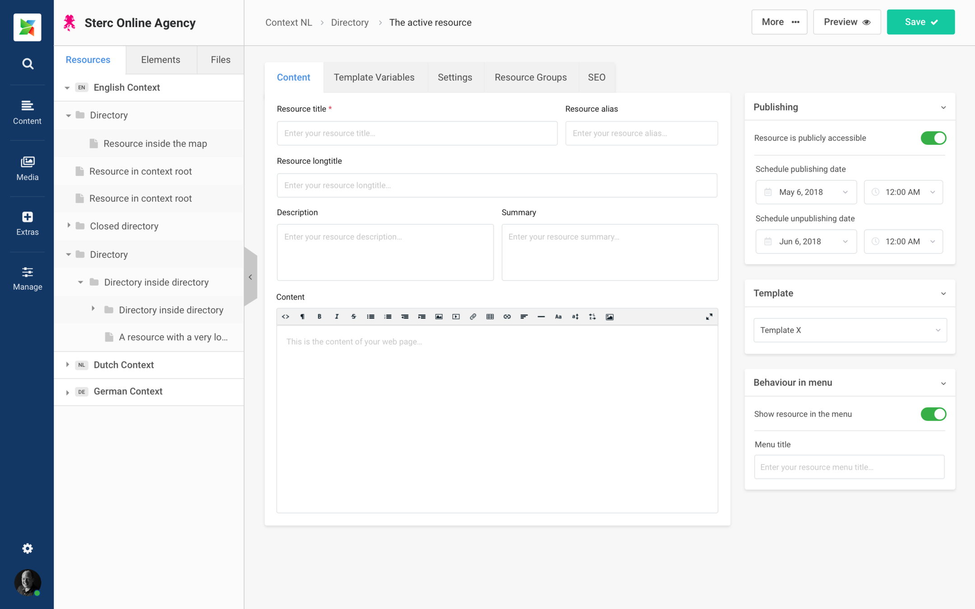975x609 pixels.
Task: Switch to the Template Variables tab
Action: tap(374, 77)
